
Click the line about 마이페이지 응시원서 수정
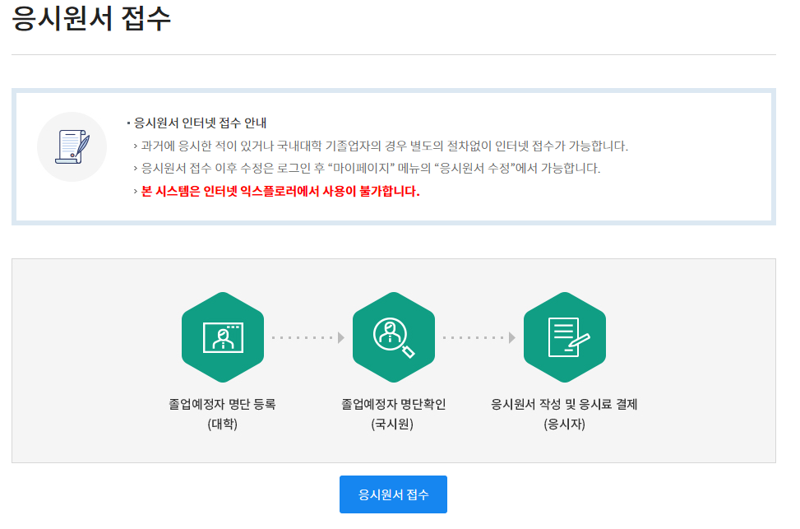tap(371, 169)
